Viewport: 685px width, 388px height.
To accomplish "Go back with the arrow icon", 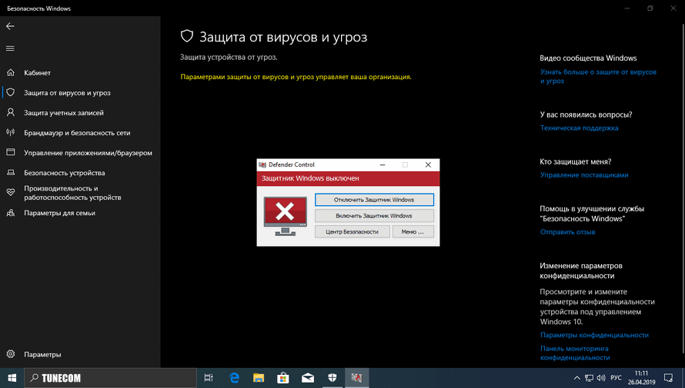I will tap(10, 27).
